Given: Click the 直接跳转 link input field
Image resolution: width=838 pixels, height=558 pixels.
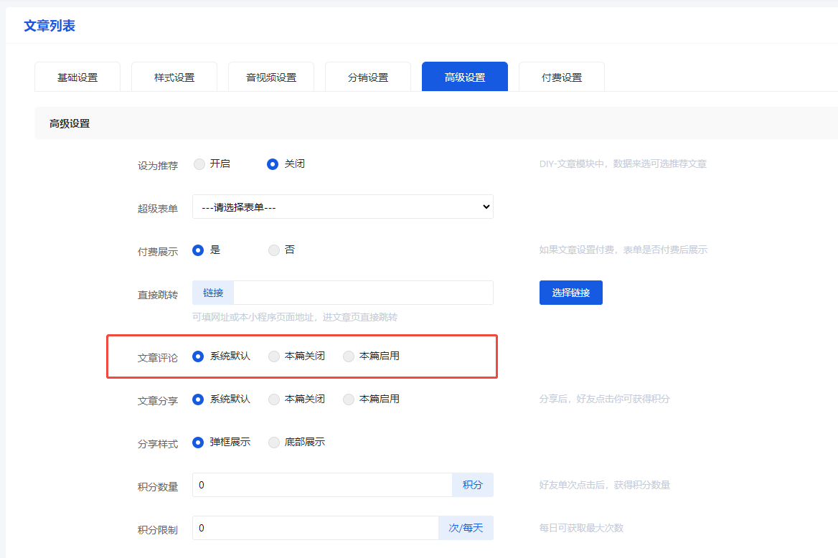Looking at the screenshot, I should (362, 293).
